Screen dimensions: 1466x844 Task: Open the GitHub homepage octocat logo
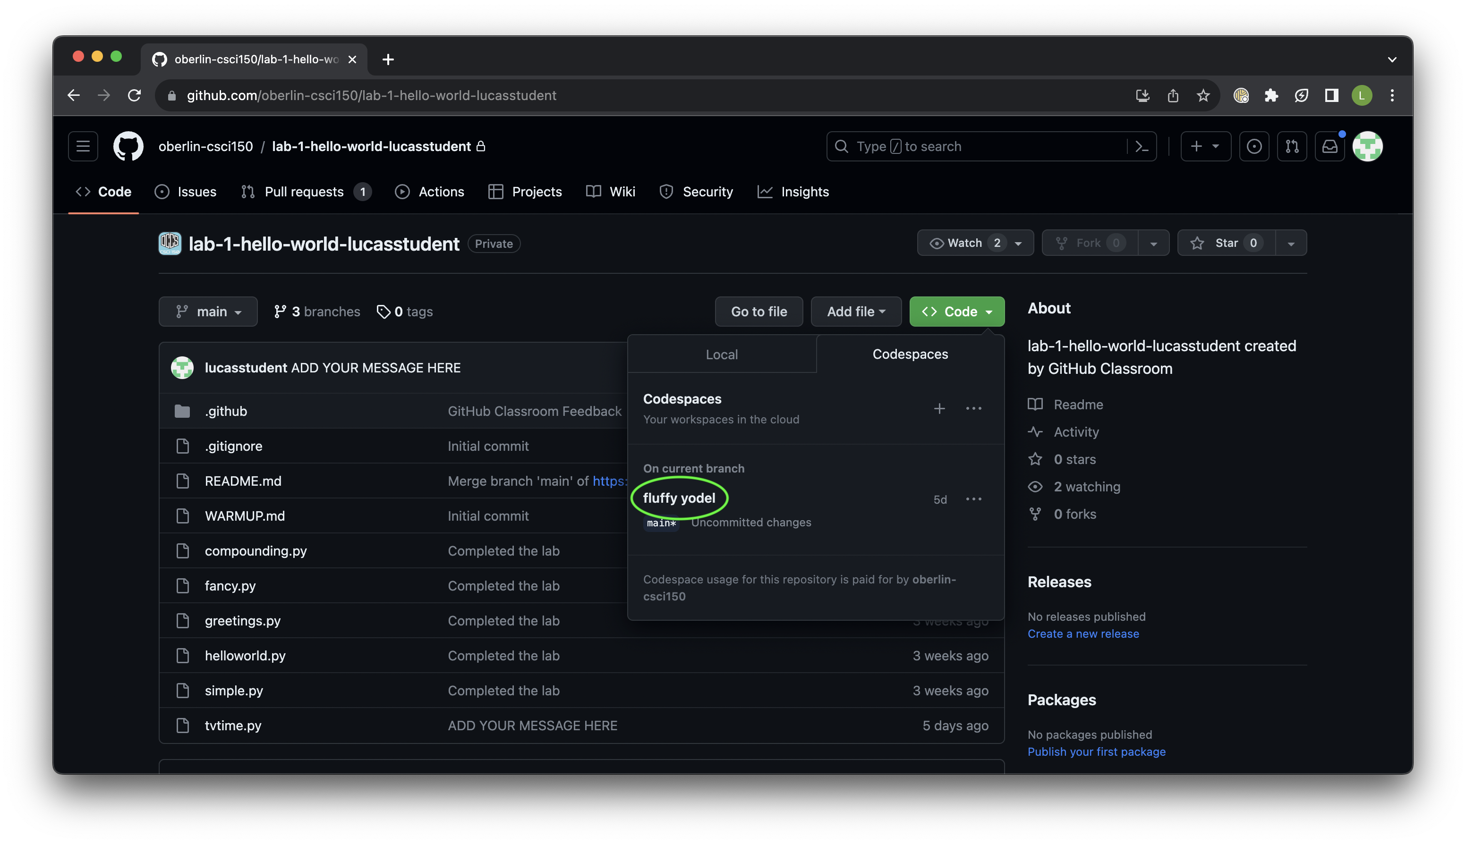click(128, 146)
